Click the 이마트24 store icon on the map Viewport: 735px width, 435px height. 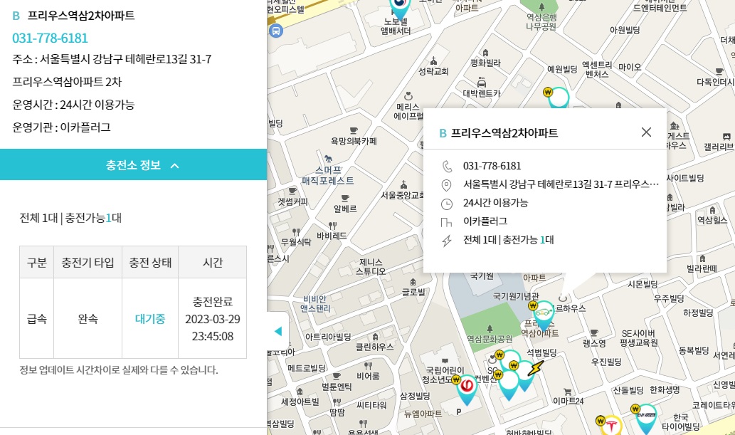(568, 392)
